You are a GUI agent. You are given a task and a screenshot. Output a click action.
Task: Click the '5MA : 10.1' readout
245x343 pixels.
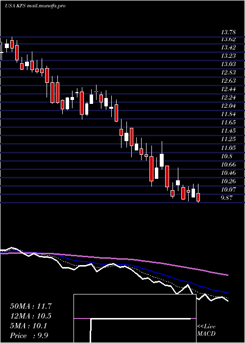28,326
